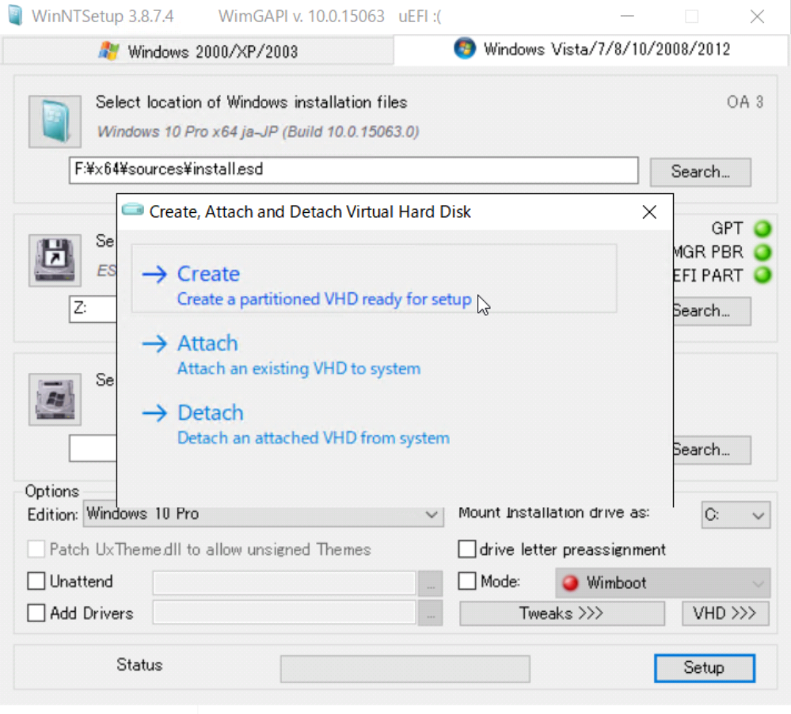The image size is (791, 714).
Task: Click the WinNTSetup title bar app icon
Action: pyautogui.click(x=15, y=16)
